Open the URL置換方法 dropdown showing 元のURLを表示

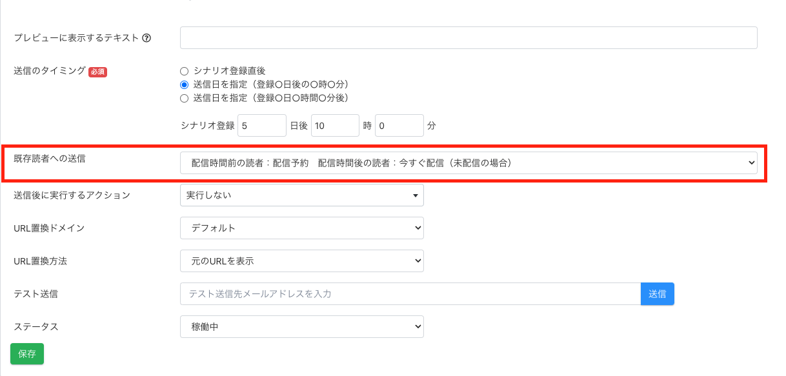coord(301,261)
